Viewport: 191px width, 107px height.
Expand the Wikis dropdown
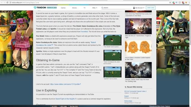(x=95, y=8)
